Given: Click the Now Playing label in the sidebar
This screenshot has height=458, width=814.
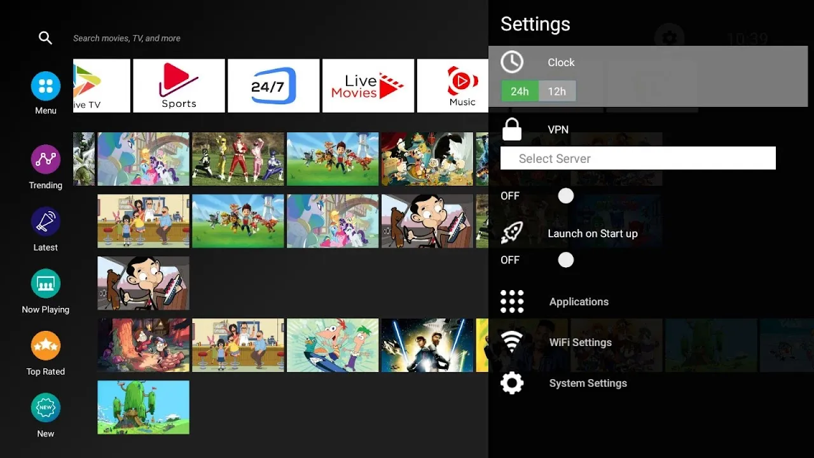Looking at the screenshot, I should pos(46,310).
